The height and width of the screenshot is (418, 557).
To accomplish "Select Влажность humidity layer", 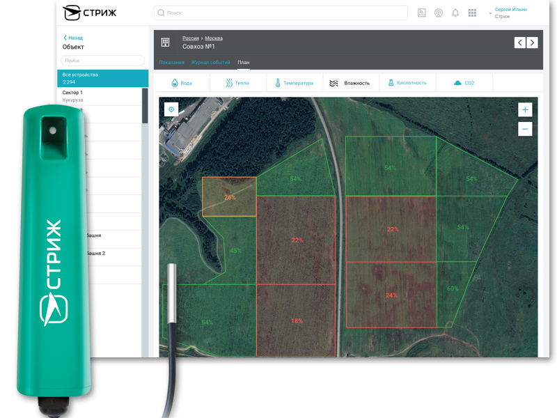I will (x=351, y=83).
